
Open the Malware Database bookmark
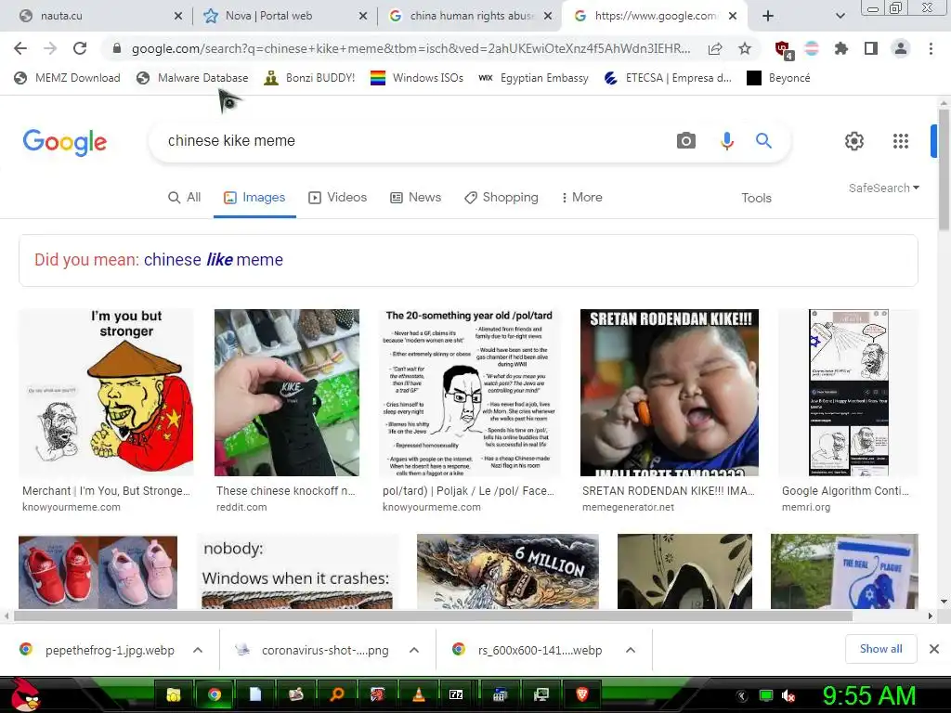click(x=192, y=78)
